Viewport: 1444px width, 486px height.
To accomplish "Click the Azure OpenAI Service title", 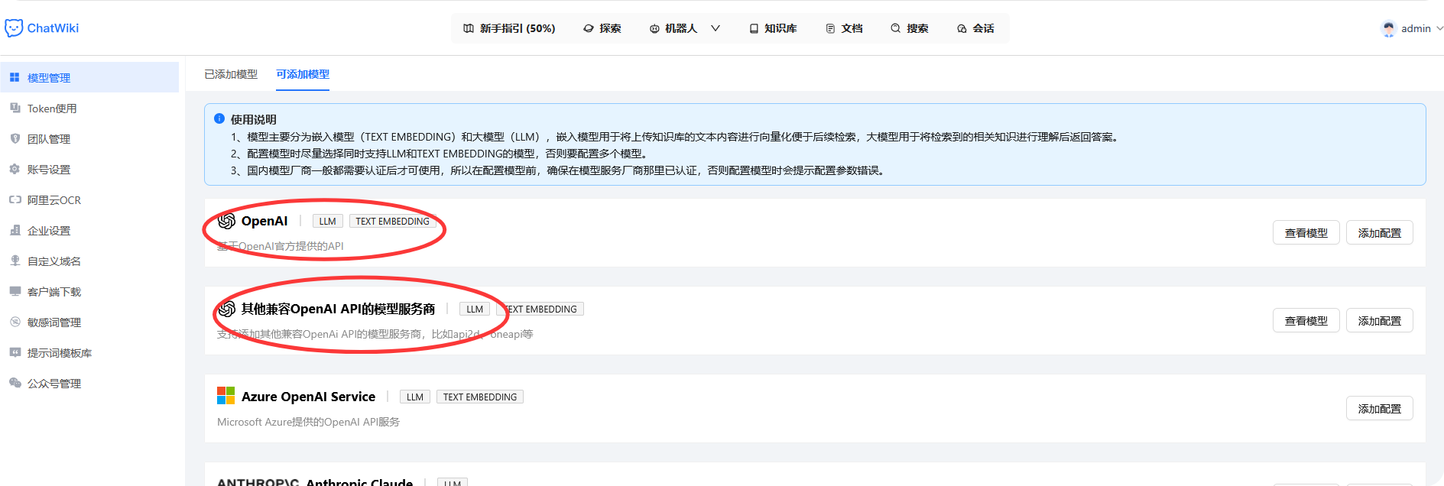I will pyautogui.click(x=308, y=397).
